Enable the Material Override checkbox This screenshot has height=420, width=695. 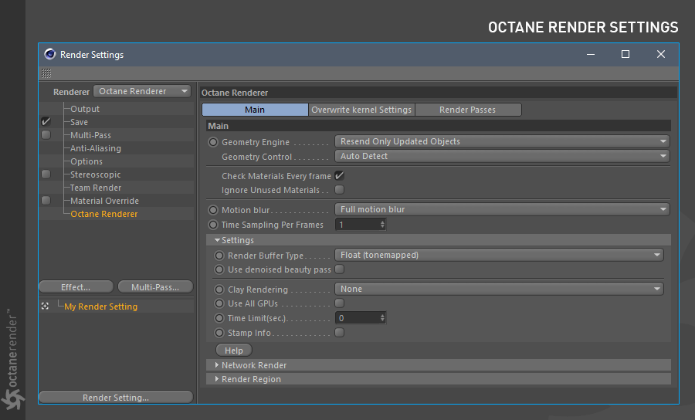pos(46,200)
